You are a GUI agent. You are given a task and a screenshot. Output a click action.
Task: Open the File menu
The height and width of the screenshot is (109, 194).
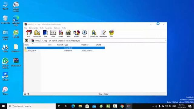pyautogui.click(x=25, y=28)
